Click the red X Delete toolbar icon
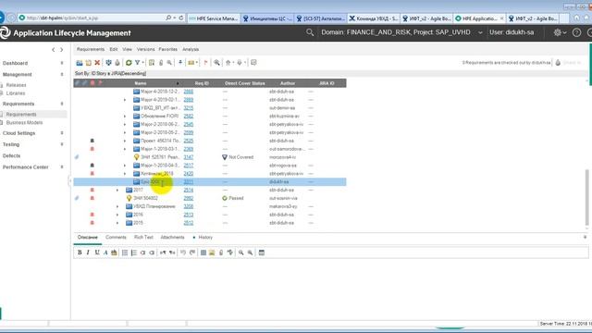The height and width of the screenshot is (333, 592). [x=97, y=63]
